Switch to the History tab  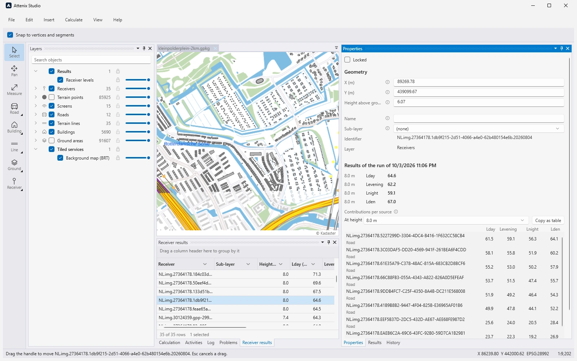tap(393, 343)
